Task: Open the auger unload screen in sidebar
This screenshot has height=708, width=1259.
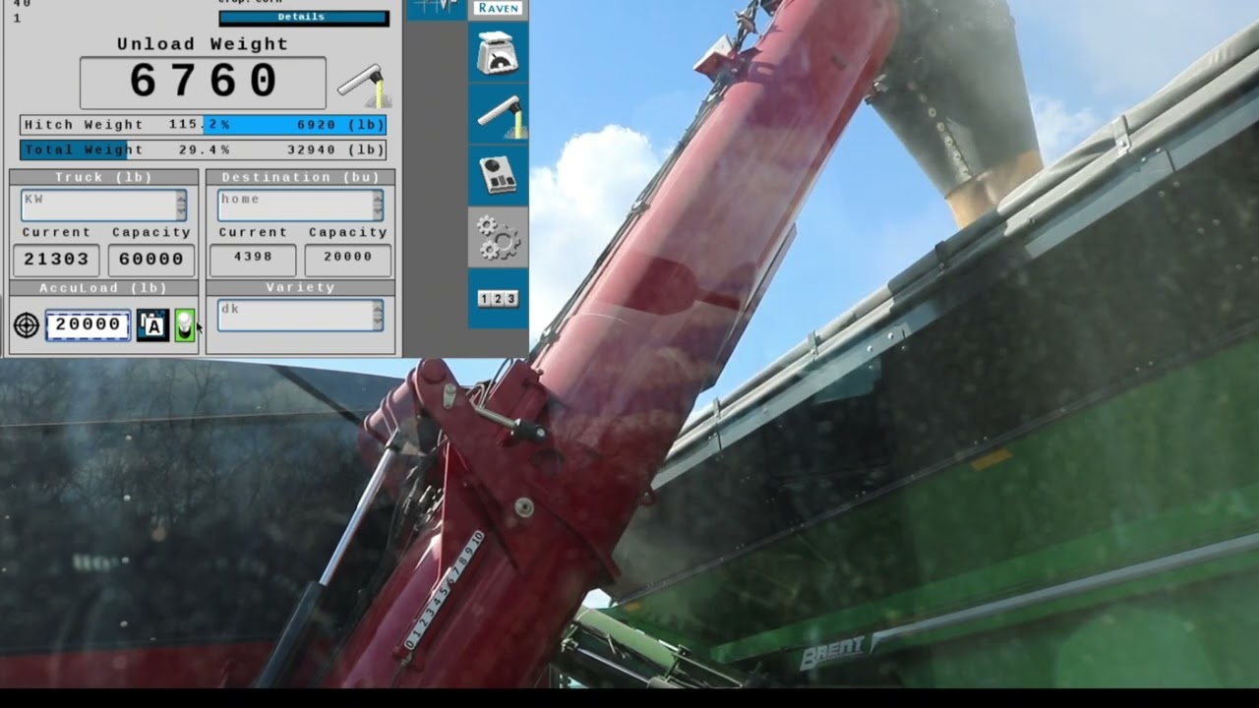Action: 498,113
